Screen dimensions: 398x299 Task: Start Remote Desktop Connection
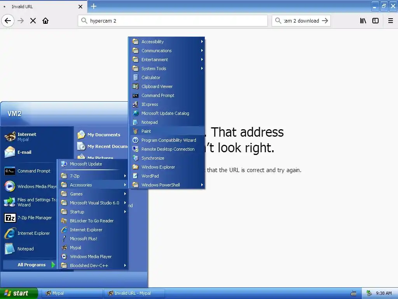(x=167, y=149)
